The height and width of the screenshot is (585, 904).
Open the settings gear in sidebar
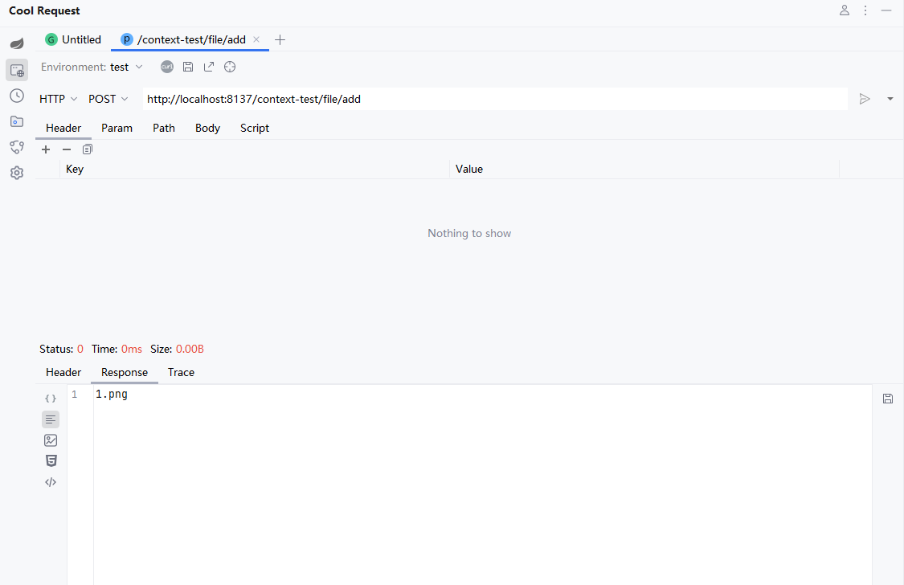tap(17, 173)
